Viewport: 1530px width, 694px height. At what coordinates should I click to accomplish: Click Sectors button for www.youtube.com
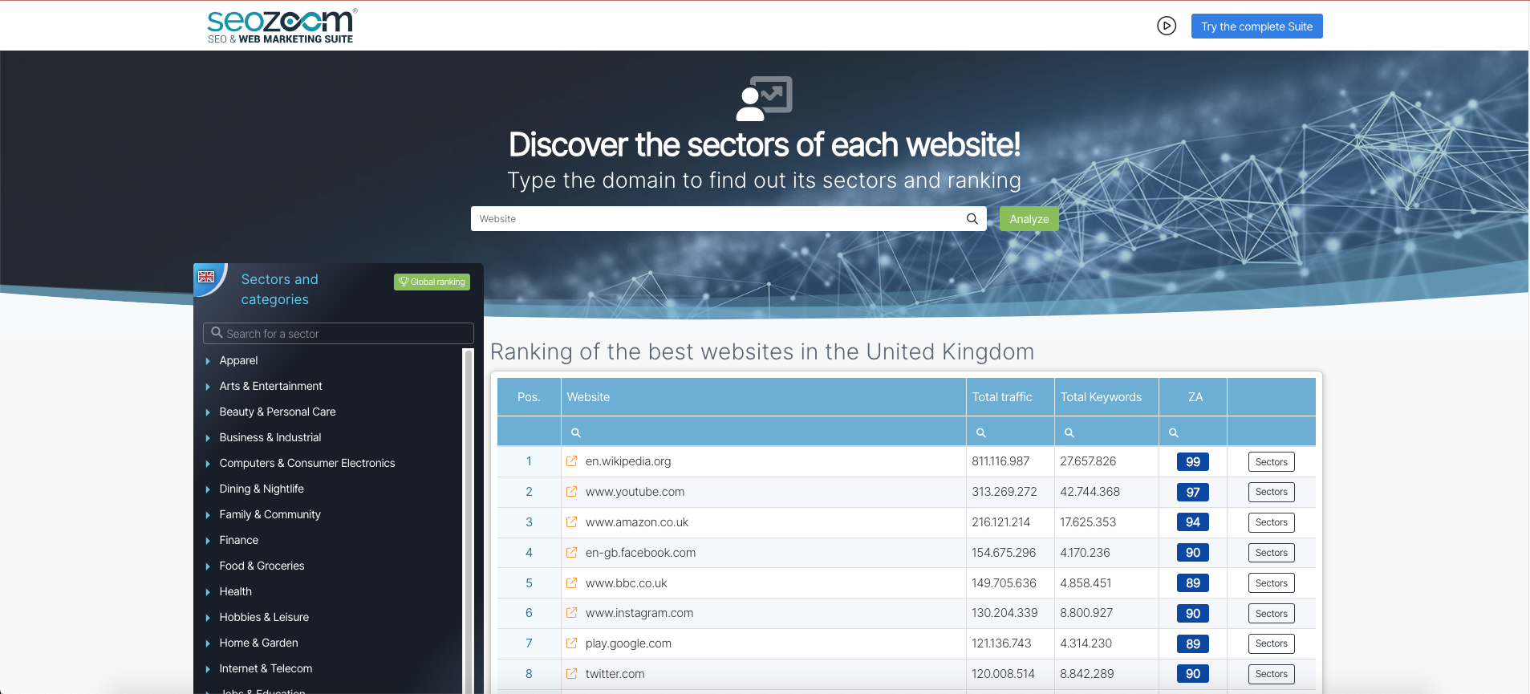click(x=1272, y=492)
